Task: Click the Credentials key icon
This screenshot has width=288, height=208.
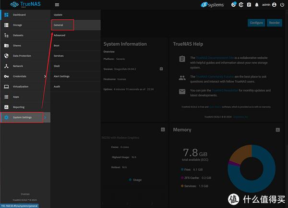Action: tap(6, 76)
